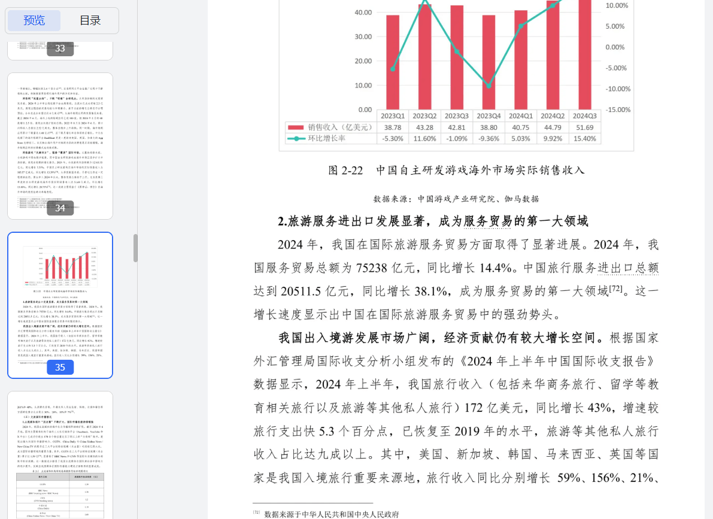The width and height of the screenshot is (713, 519).
Task: Click the page number badge 33
Action: [x=60, y=48]
